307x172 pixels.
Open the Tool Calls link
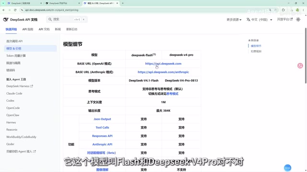[x=102, y=128]
